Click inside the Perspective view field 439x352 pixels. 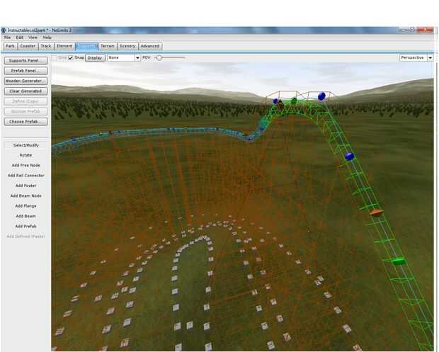(414, 57)
